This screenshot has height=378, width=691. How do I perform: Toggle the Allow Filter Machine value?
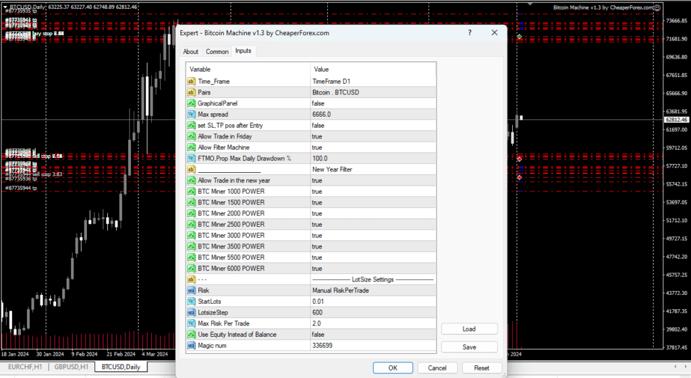coord(373,148)
